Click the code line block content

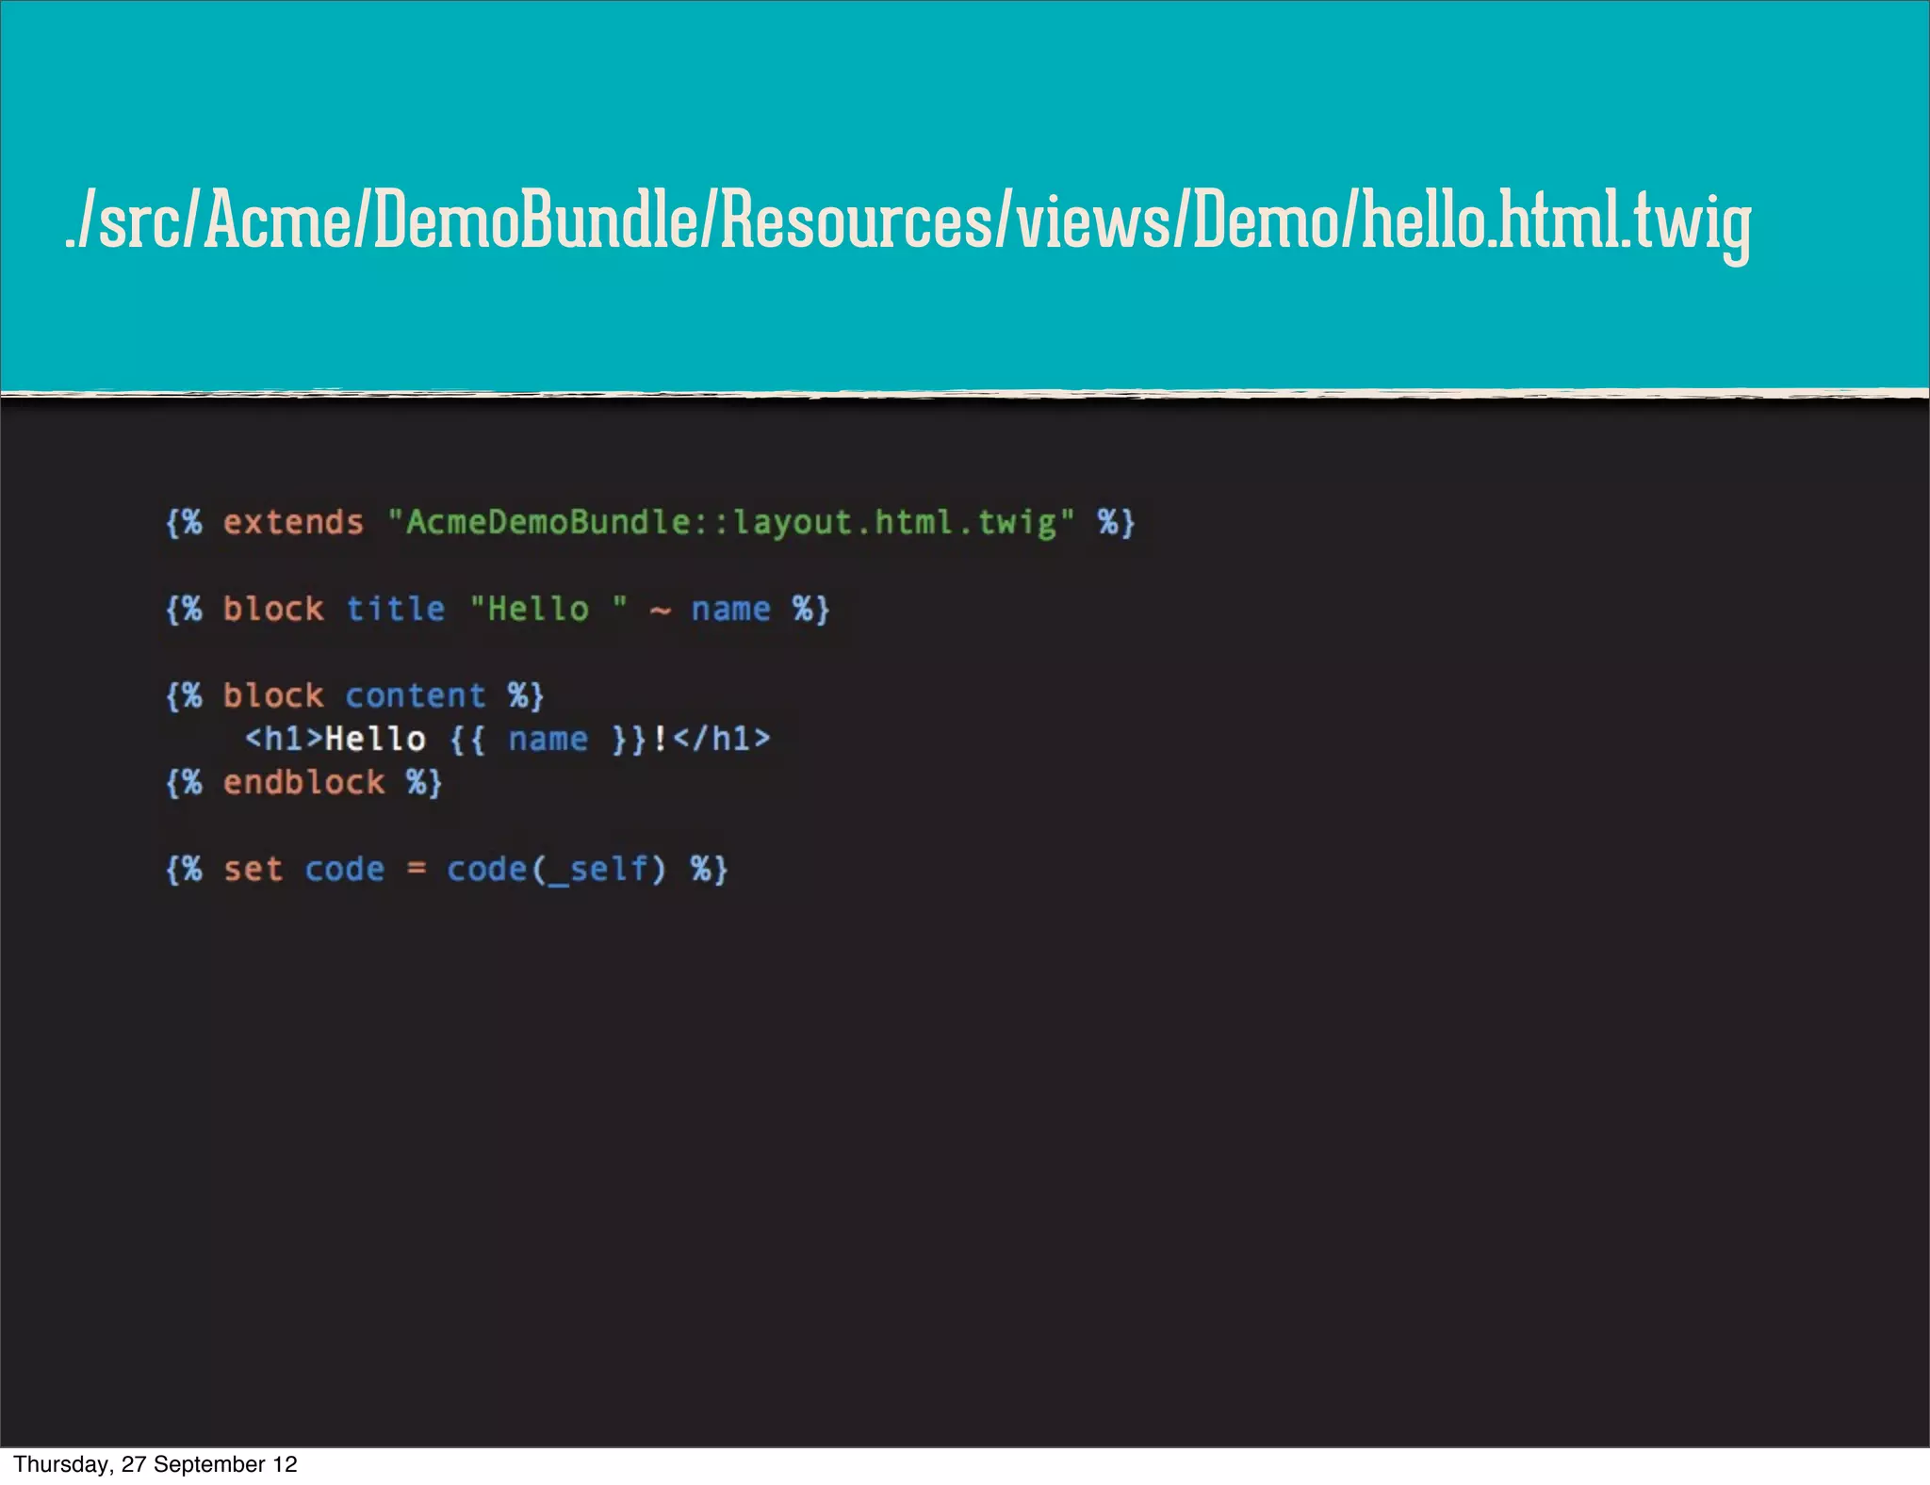354,696
